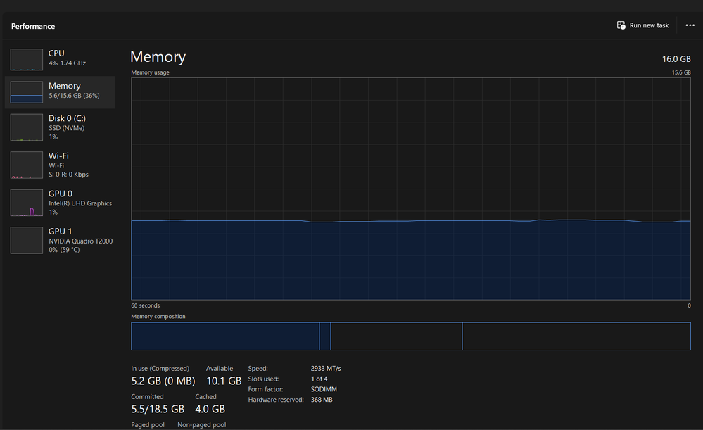703x430 pixels.
Task: Open the Disk 0 (C:) mini graph
Action: point(27,127)
